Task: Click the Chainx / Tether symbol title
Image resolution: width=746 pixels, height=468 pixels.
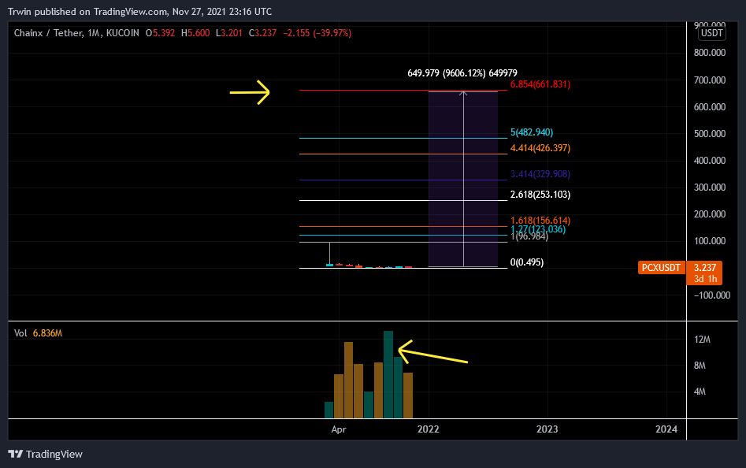Action: pos(49,33)
